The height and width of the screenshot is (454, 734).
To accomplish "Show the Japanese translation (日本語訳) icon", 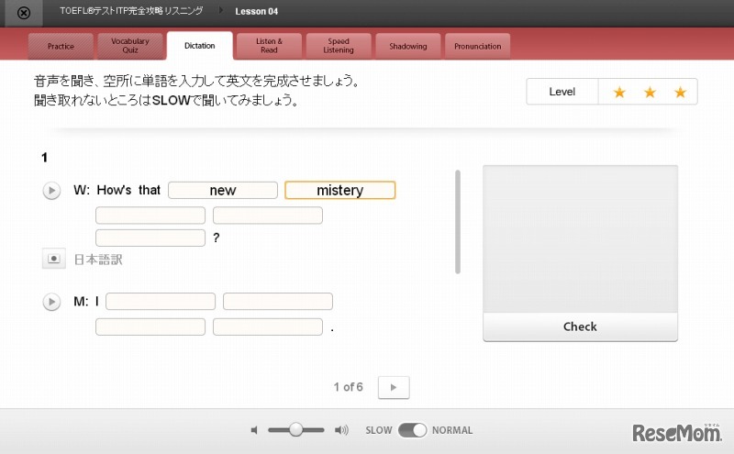I will pyautogui.click(x=54, y=260).
